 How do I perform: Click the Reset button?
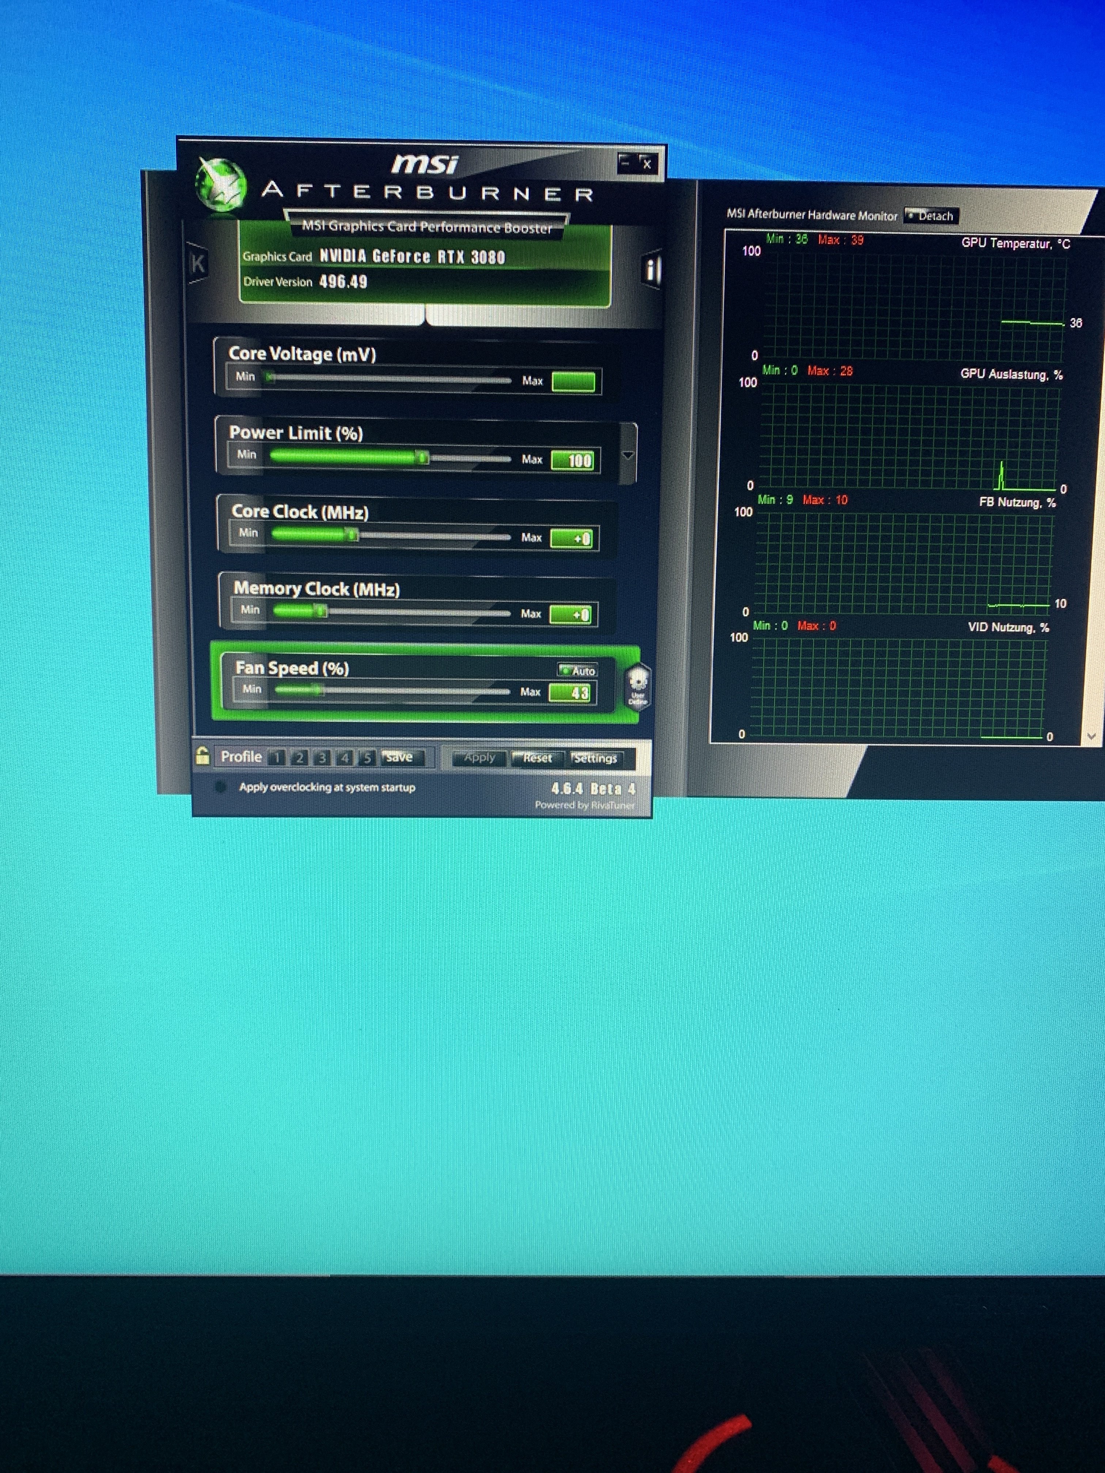[x=537, y=758]
